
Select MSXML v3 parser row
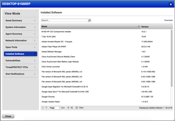click(x=106, y=72)
